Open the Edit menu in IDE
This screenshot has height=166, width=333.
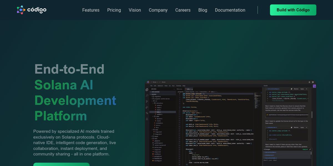[x=155, y=86]
